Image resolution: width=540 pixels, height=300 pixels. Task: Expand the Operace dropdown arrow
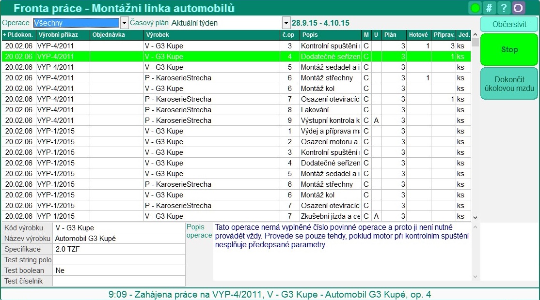(124, 23)
